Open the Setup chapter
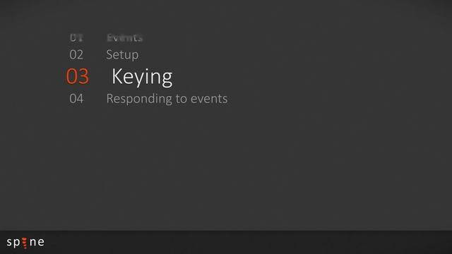 pos(122,55)
